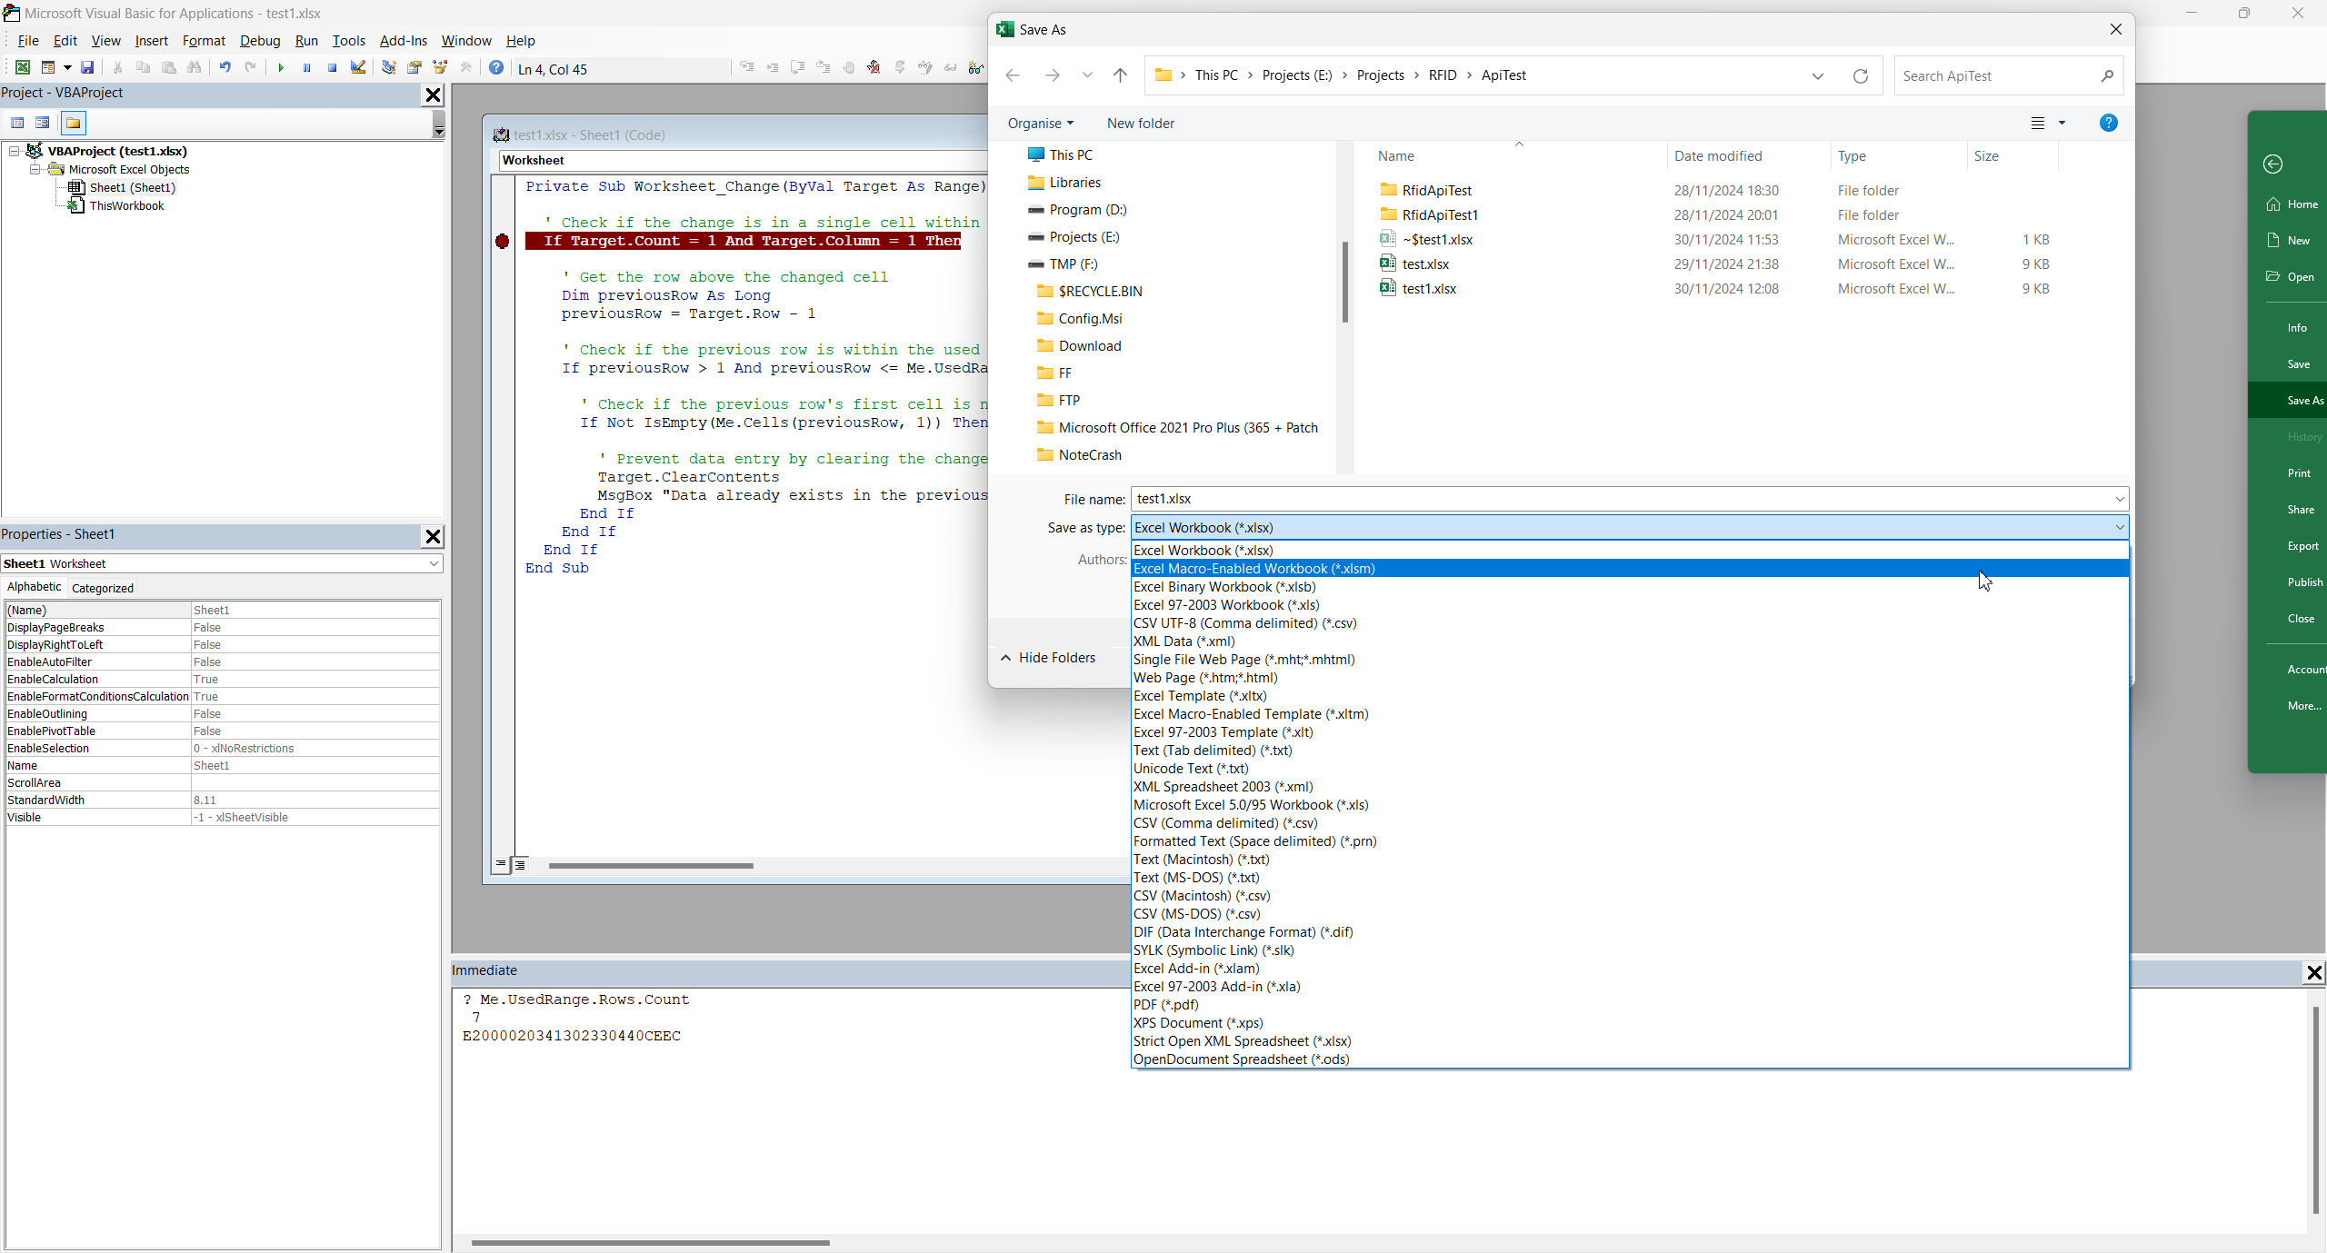Viewport: 2327px width, 1253px height.
Task: Click the Hide Folders toggle
Action: (1048, 657)
